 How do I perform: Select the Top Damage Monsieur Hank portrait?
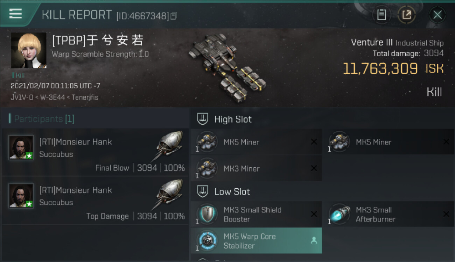click(21, 196)
